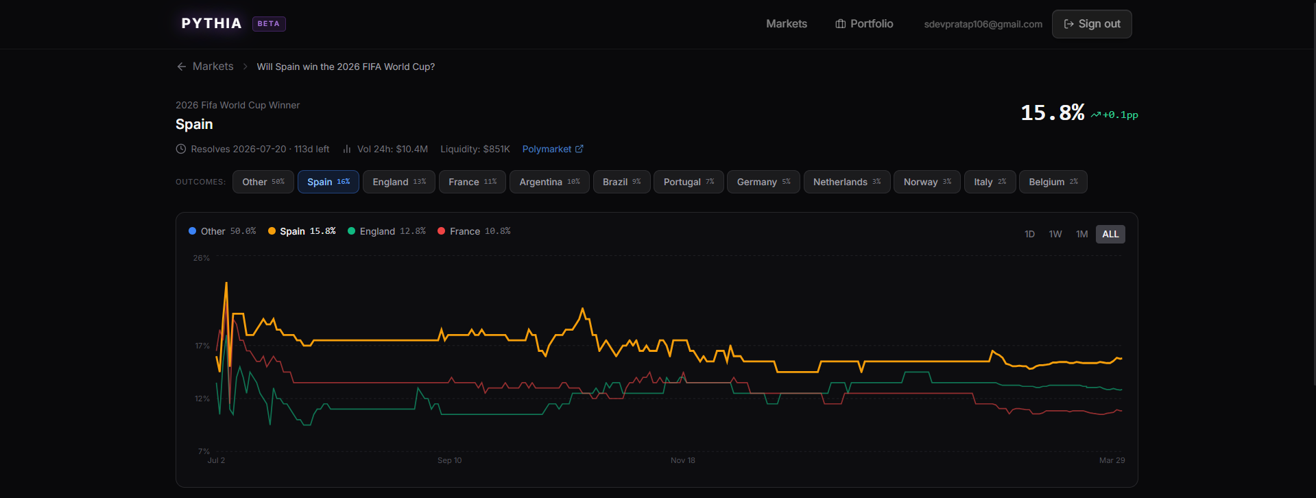
Task: Click the Other 50.0% legend label
Action: pyautogui.click(x=228, y=231)
